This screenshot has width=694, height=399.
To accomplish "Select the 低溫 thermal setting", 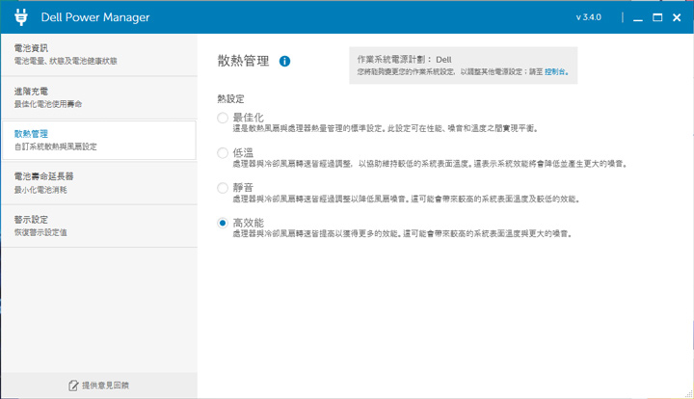I will click(223, 153).
